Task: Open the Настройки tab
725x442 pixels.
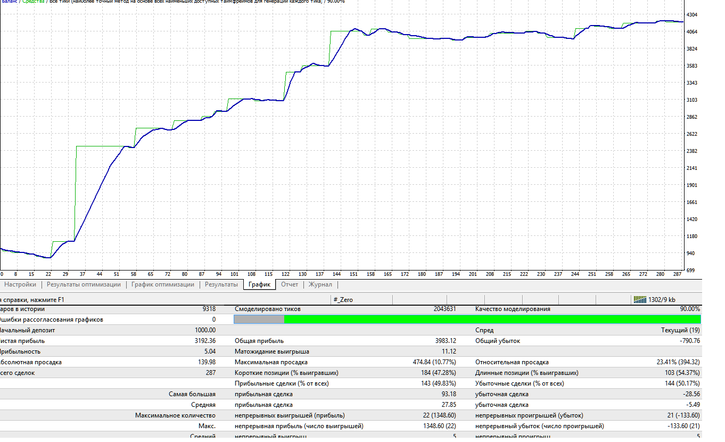Action: [20, 284]
